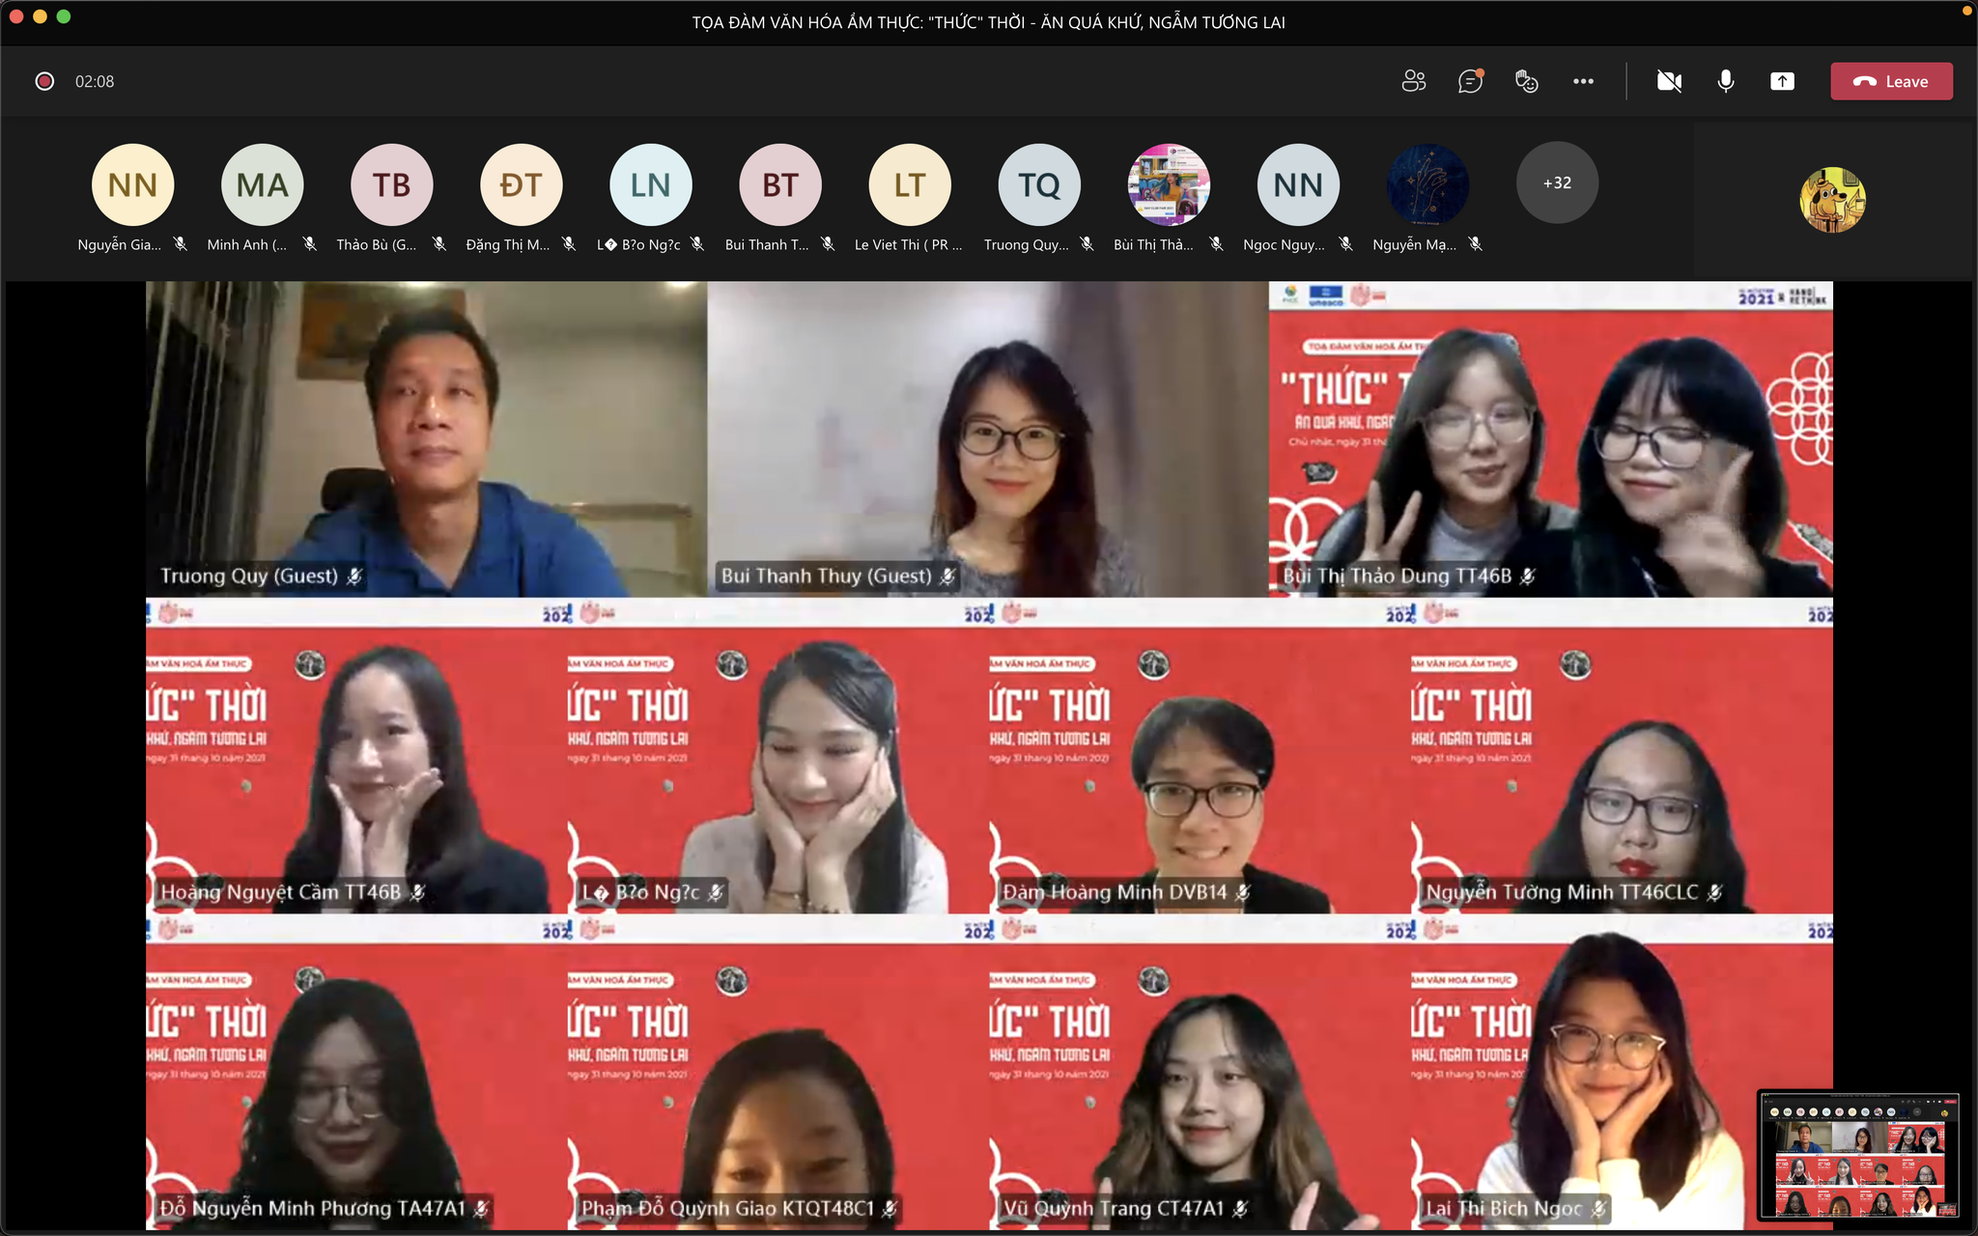1978x1236 pixels.
Task: Click the yellow dog self-view avatar
Action: (1832, 200)
